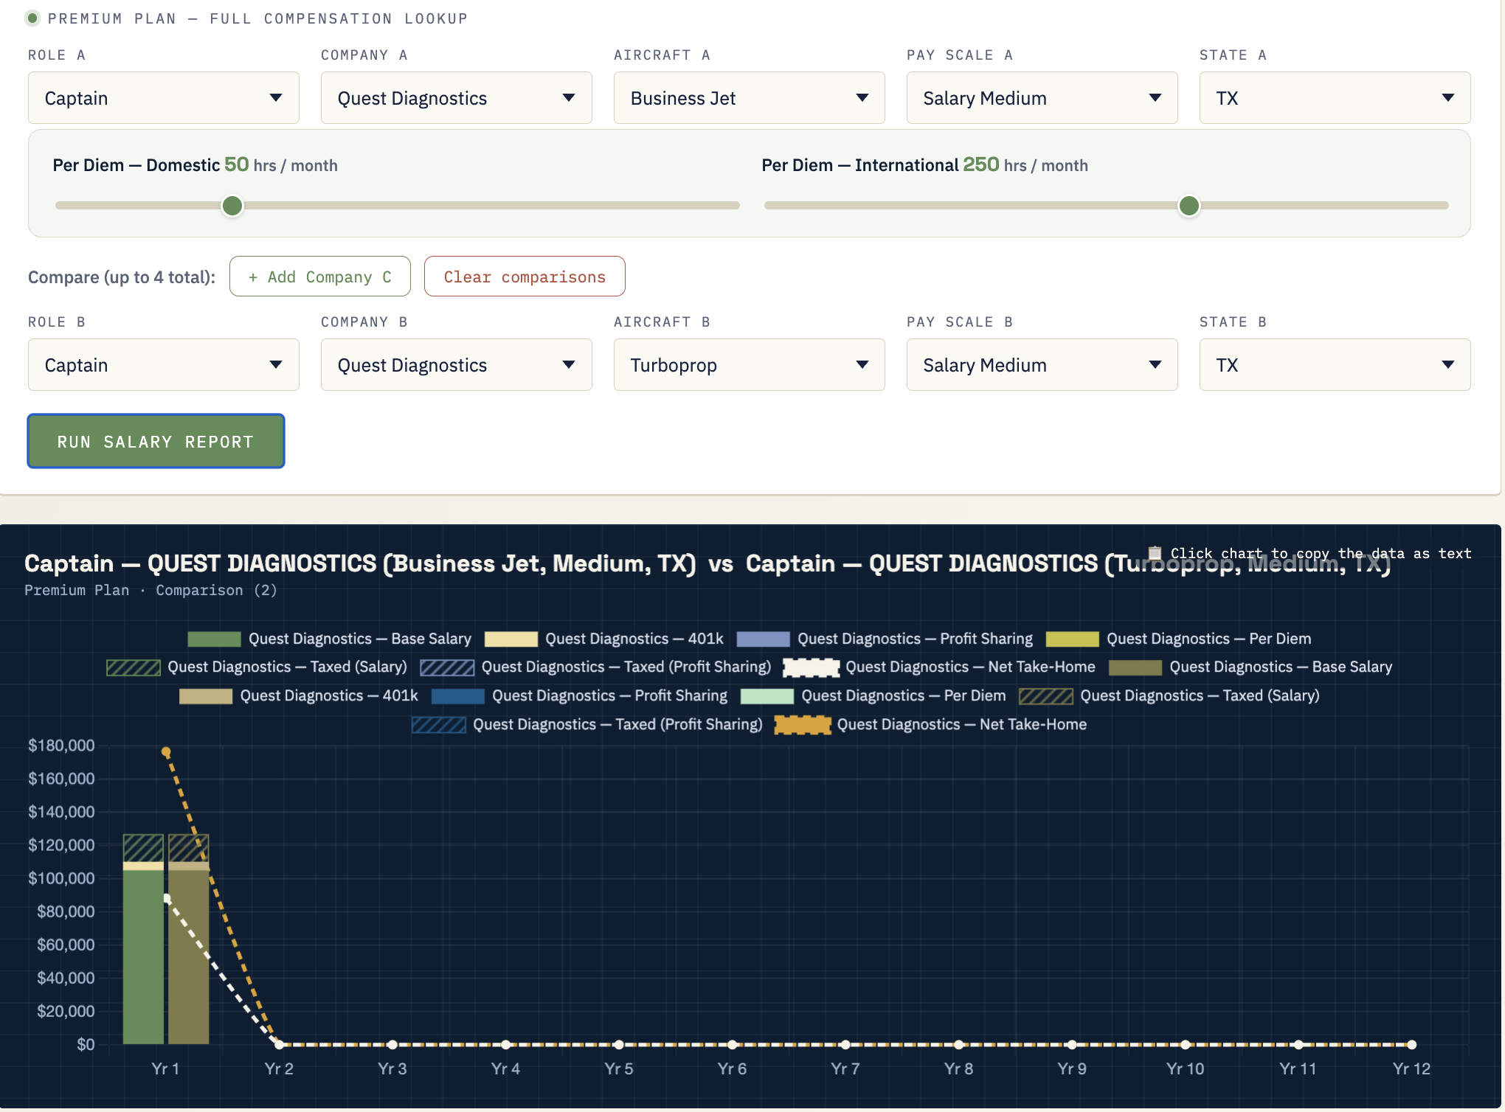The image size is (1505, 1112).
Task: Click the green status dot before Premium Plan
Action: pos(32,18)
